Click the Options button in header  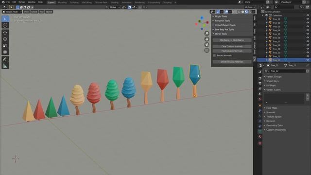point(250,7)
